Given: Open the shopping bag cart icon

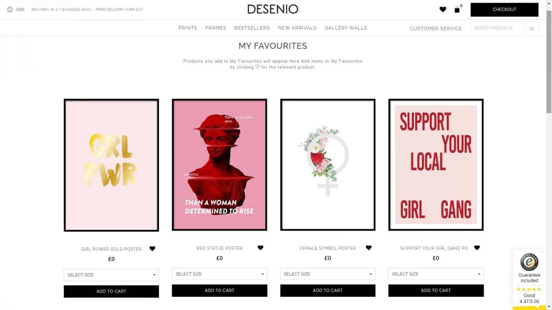Looking at the screenshot, I should (x=457, y=10).
